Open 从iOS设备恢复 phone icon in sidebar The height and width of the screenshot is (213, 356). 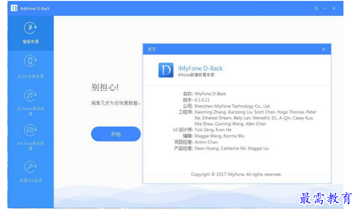[x=30, y=61]
